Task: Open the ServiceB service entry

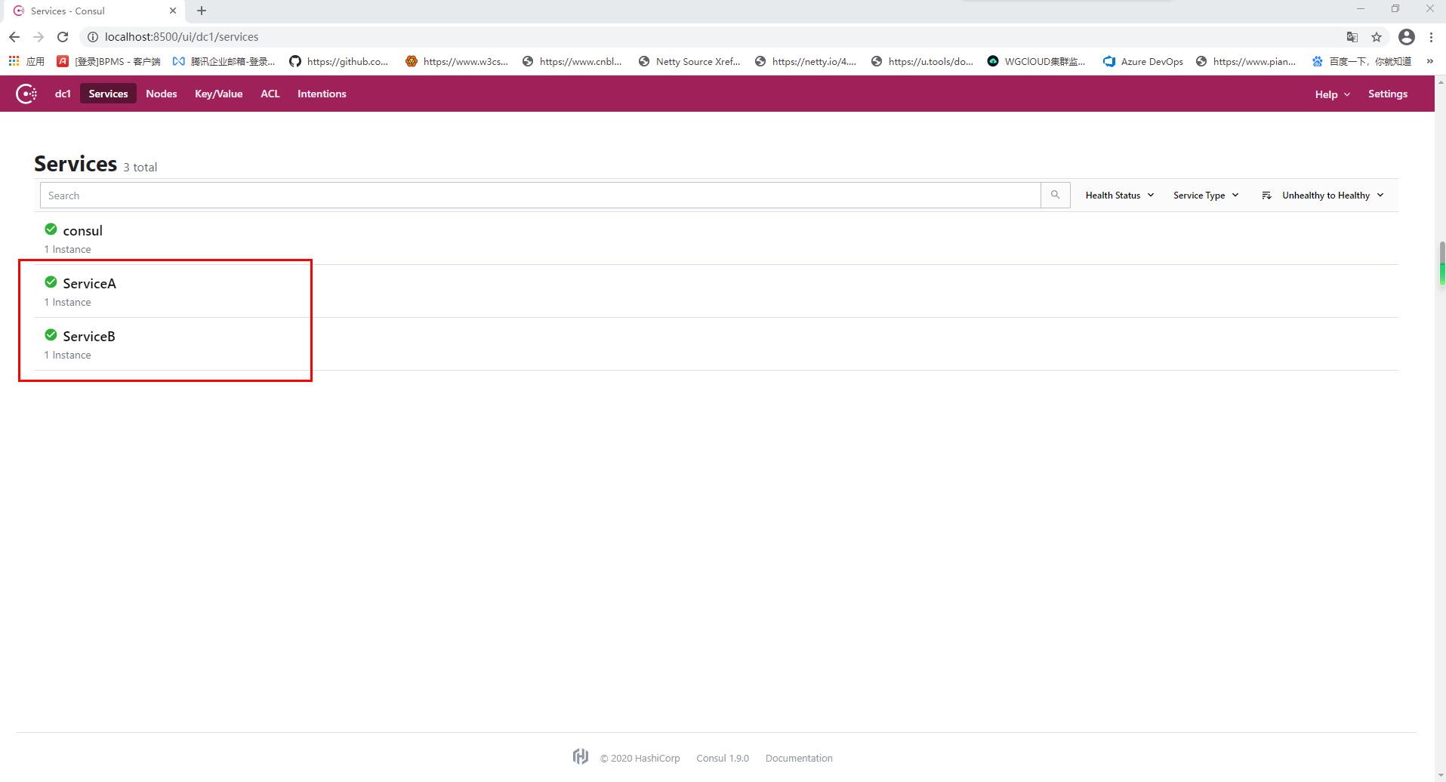Action: click(717, 344)
